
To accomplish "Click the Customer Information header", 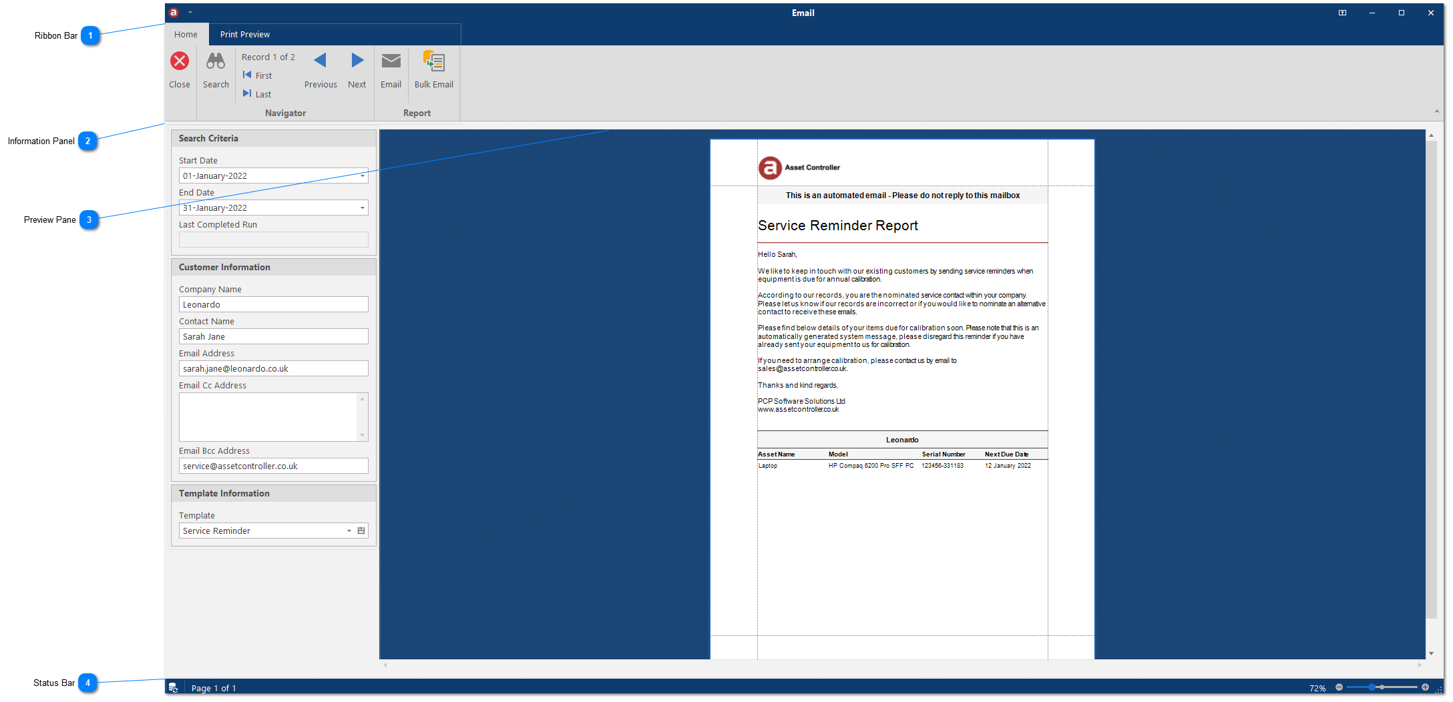I will 274,267.
